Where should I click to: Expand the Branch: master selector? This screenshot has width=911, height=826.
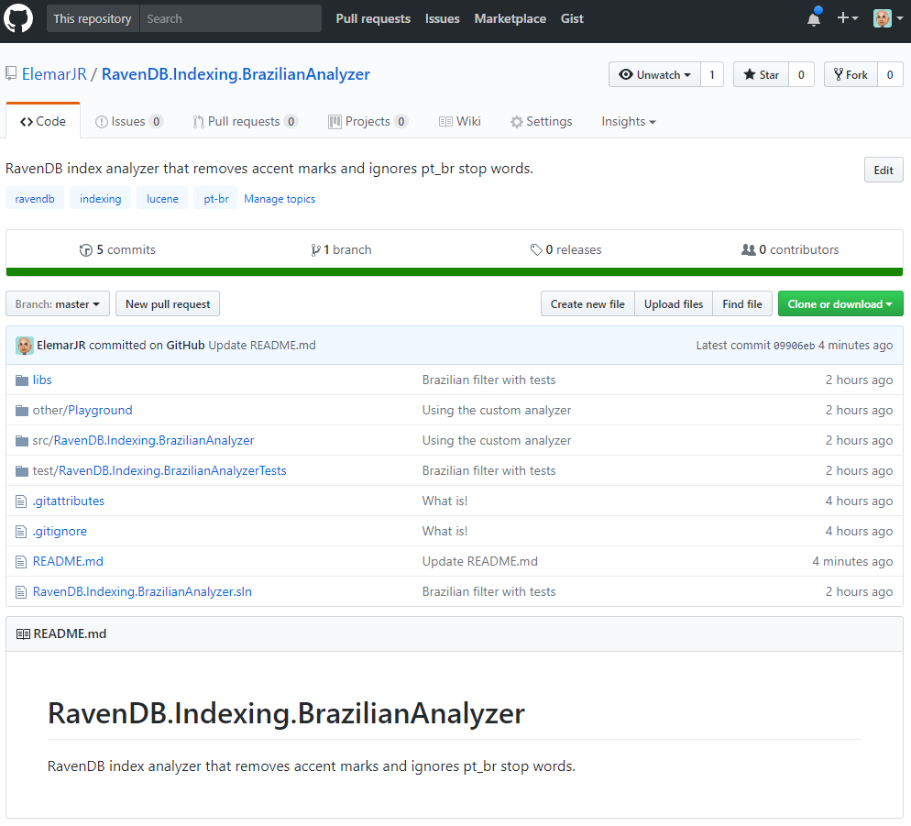click(58, 304)
